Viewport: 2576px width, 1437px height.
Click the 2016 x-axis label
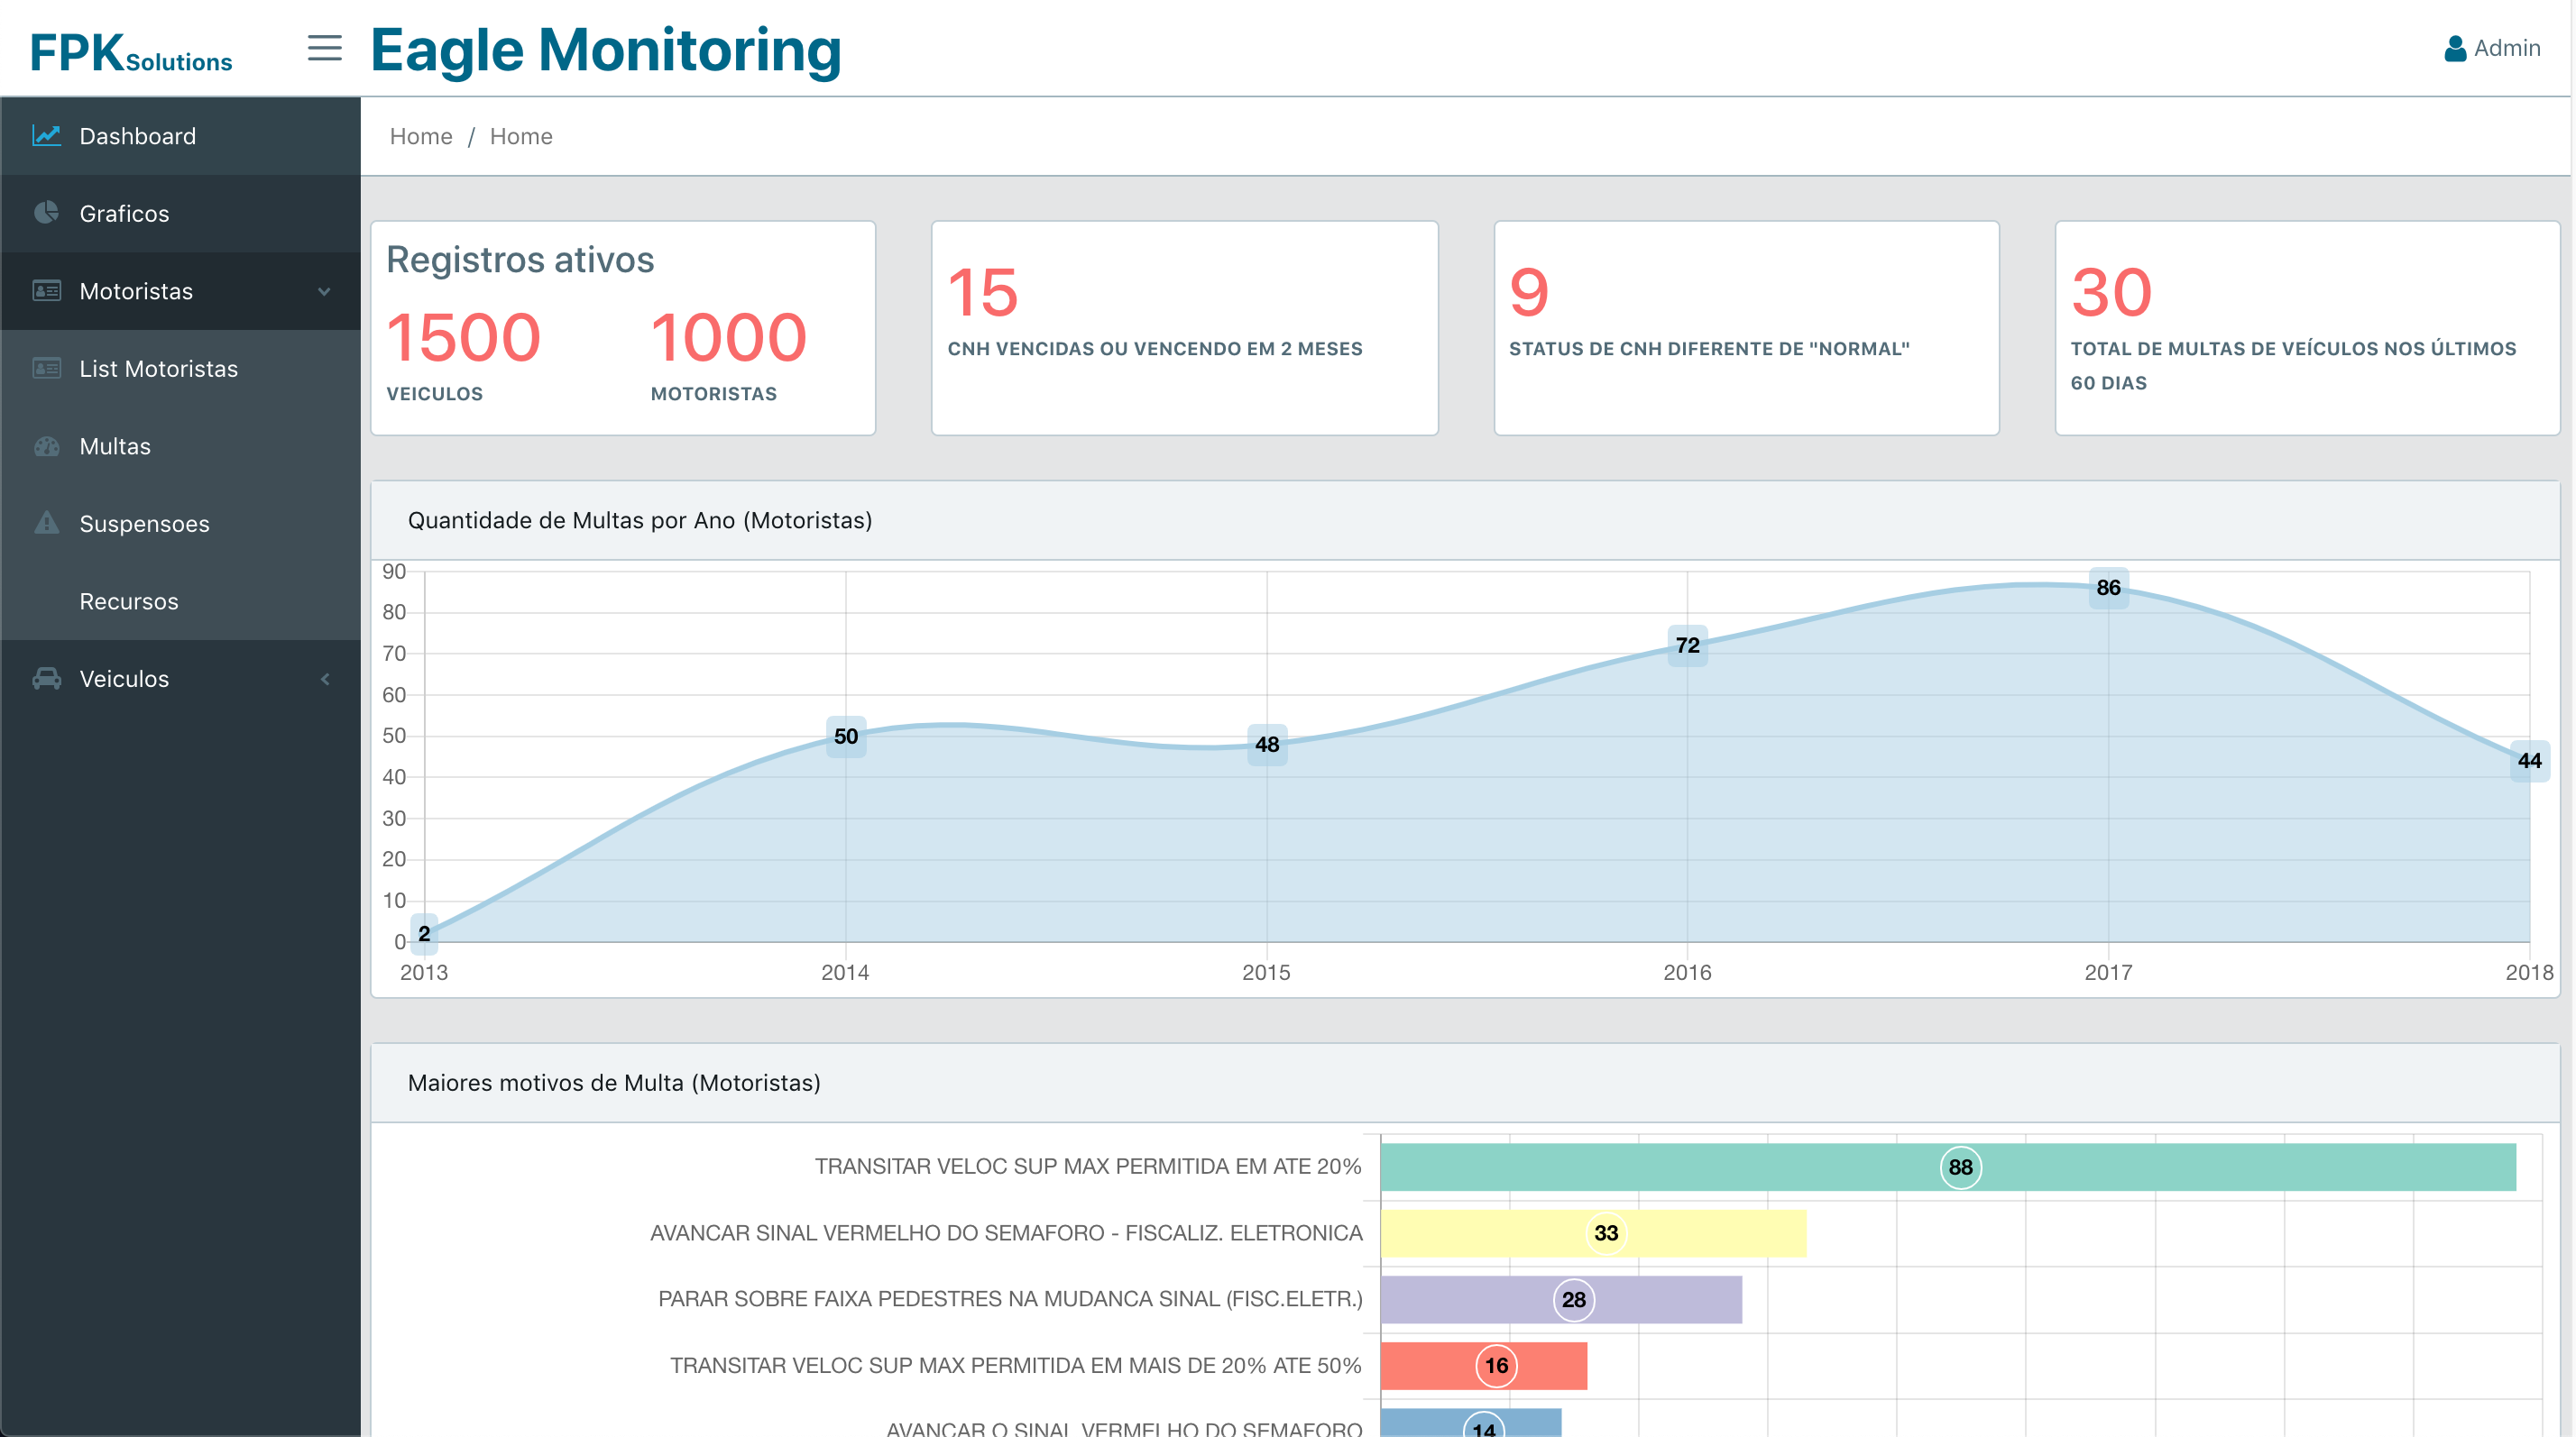pos(1687,971)
